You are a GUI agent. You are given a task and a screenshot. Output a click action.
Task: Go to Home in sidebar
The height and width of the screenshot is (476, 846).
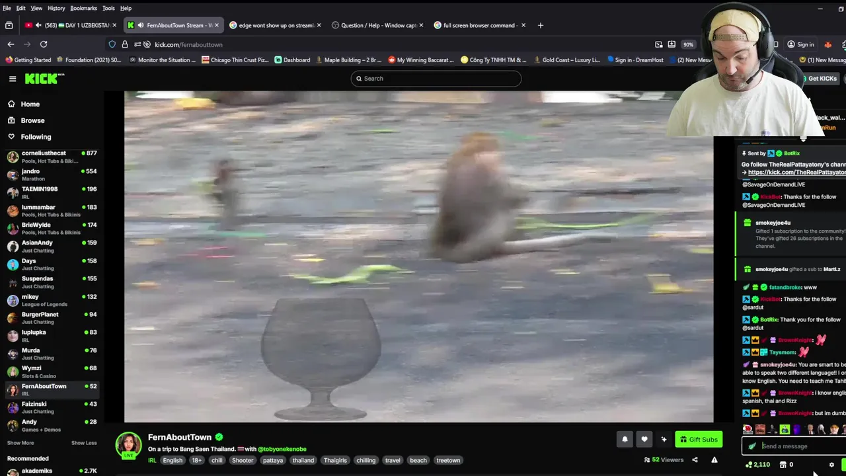30,104
